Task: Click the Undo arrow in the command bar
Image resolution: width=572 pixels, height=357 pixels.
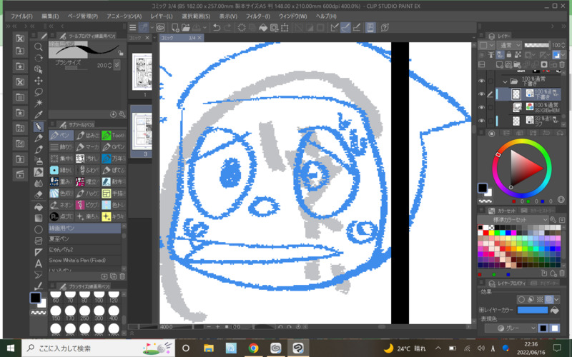Action: [x=217, y=27]
